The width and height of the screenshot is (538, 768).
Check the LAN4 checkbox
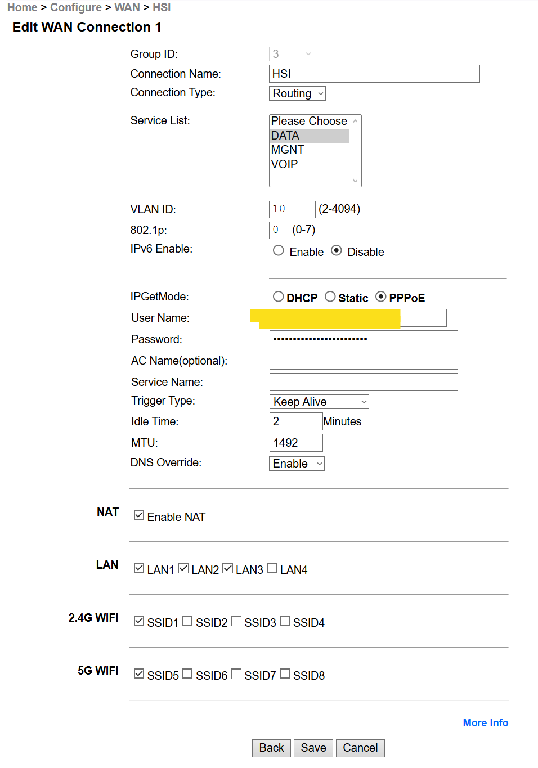point(272,568)
